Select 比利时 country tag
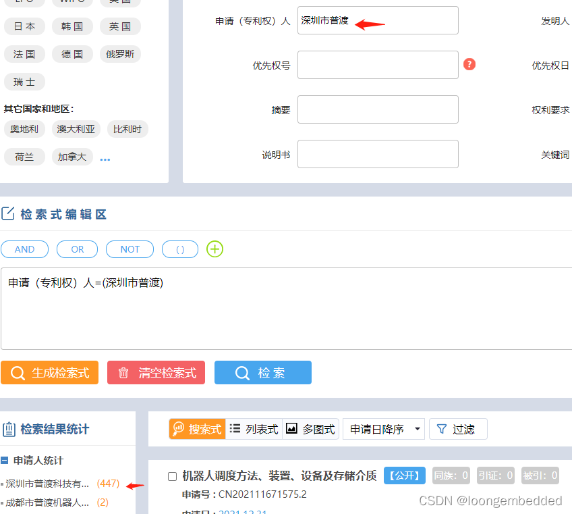The width and height of the screenshot is (572, 514). 127,129
